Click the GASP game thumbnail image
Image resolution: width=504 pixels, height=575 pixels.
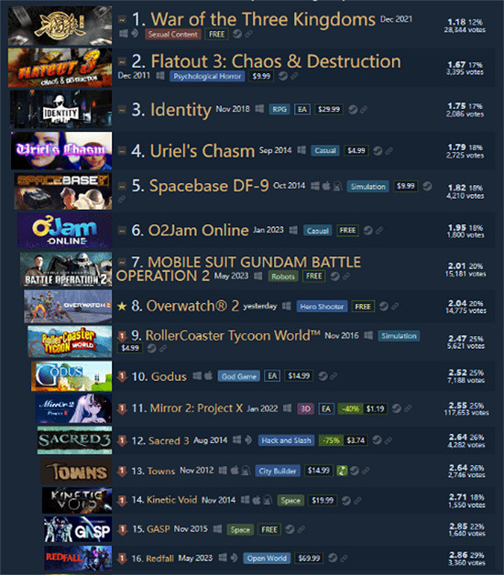click(x=78, y=529)
